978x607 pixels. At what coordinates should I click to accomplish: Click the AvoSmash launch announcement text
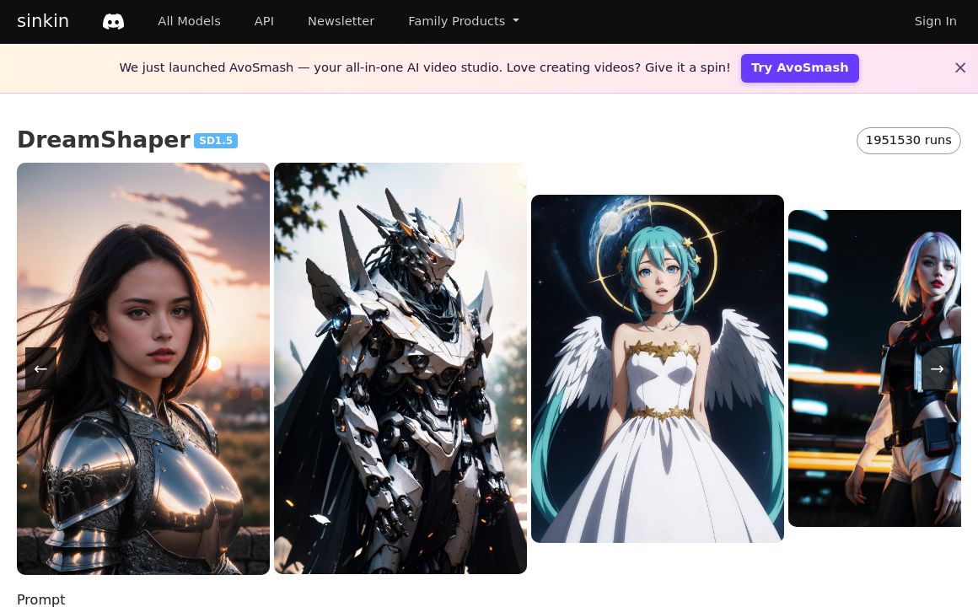click(x=424, y=68)
